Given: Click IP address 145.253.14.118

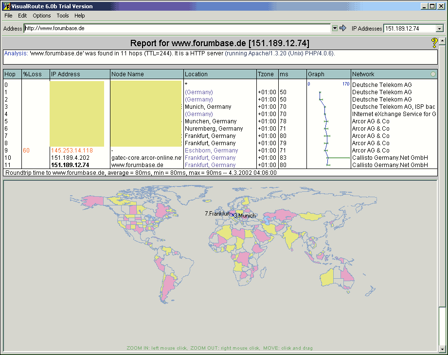Looking at the screenshot, I should pyautogui.click(x=72, y=151).
